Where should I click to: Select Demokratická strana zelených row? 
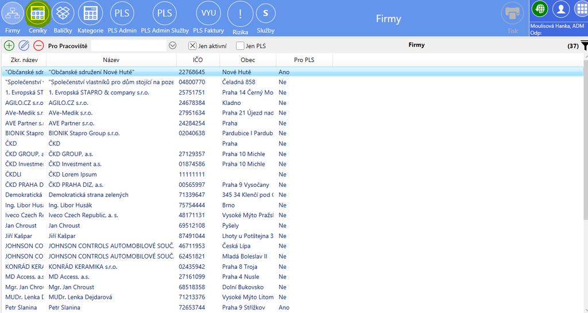[x=292, y=195]
